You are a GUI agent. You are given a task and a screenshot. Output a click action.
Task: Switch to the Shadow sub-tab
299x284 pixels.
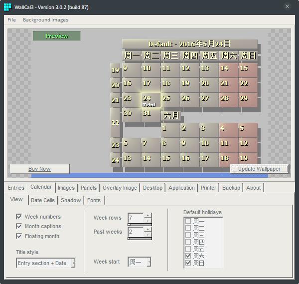point(71,200)
